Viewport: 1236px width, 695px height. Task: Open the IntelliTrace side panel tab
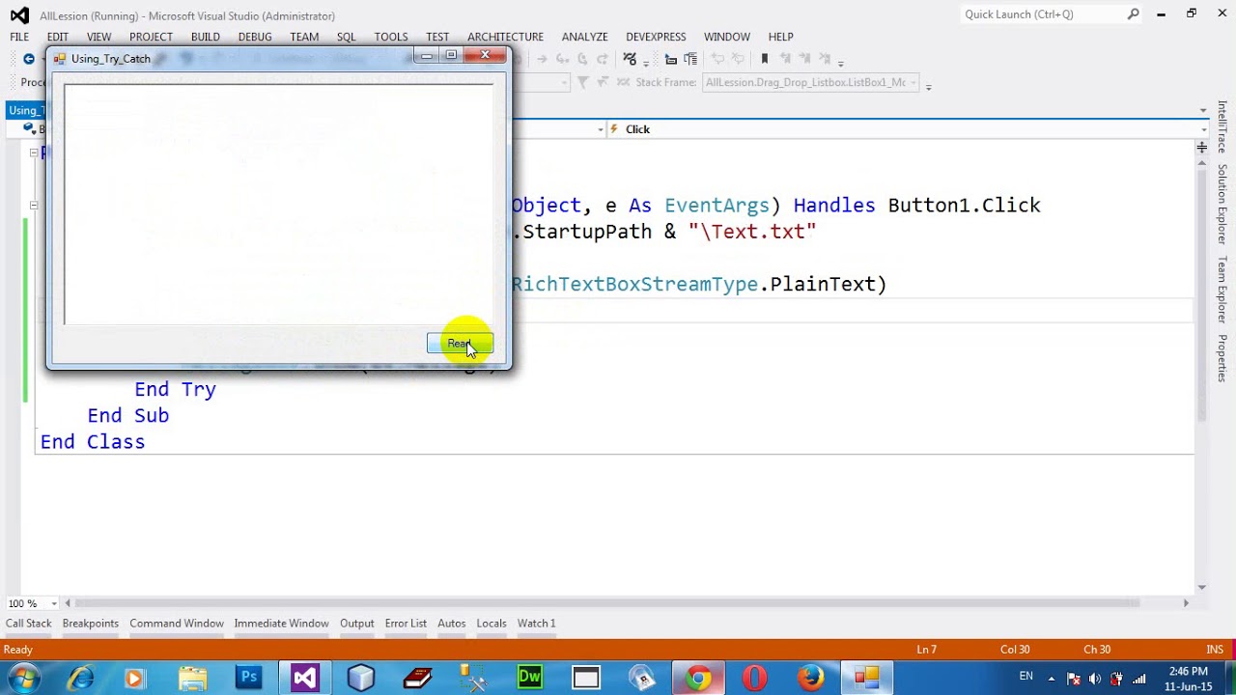coord(1222,126)
